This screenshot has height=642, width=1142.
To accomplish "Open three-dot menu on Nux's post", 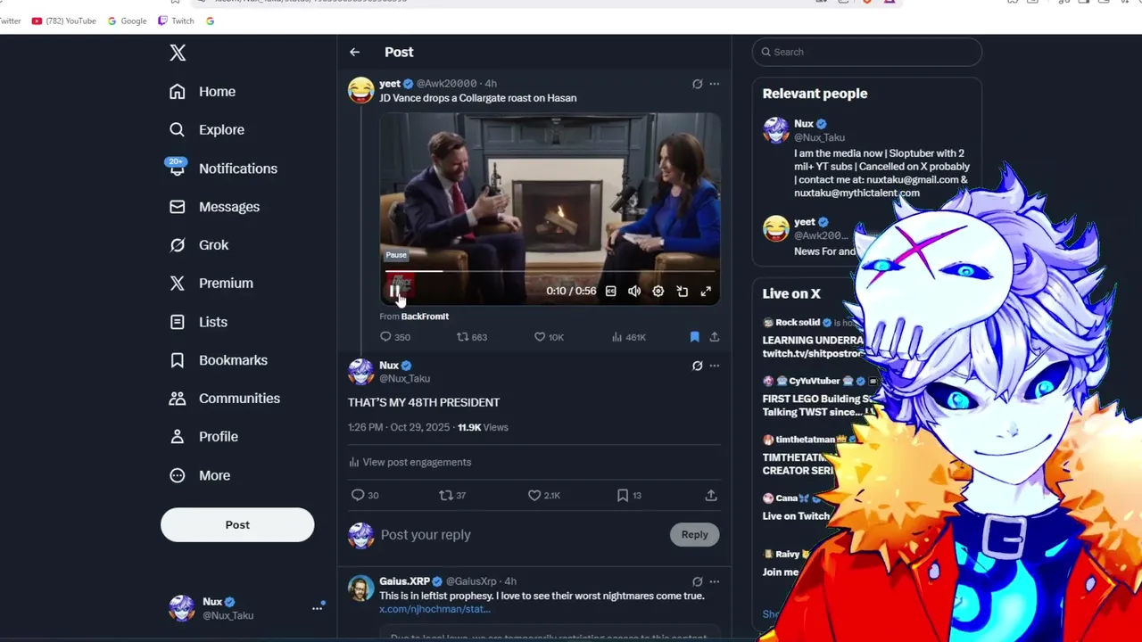I will click(714, 366).
